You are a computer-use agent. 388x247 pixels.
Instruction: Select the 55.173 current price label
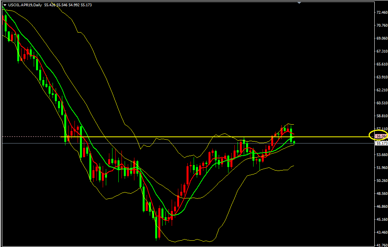pos(381,143)
